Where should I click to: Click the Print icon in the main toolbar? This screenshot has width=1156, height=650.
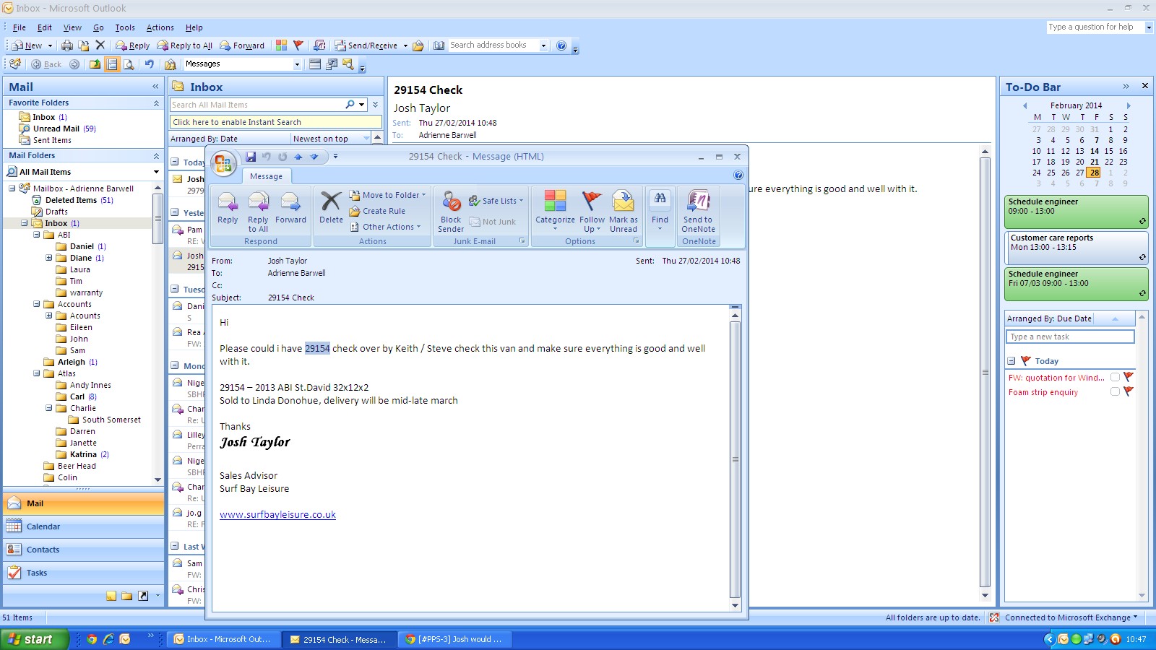pyautogui.click(x=67, y=45)
